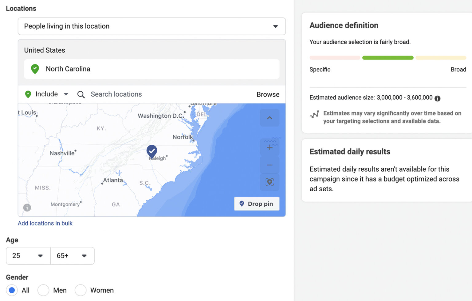Select the Drop pin button icon
This screenshot has width=472, height=301.
coord(242,204)
